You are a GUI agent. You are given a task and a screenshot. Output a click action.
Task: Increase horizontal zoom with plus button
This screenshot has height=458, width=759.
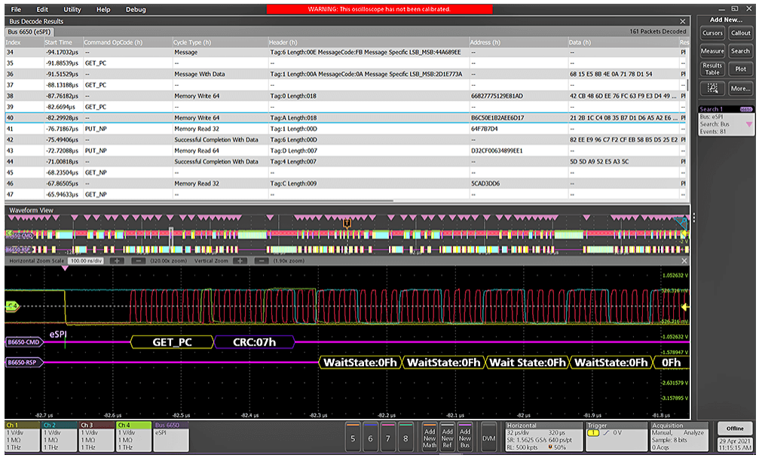(x=117, y=261)
